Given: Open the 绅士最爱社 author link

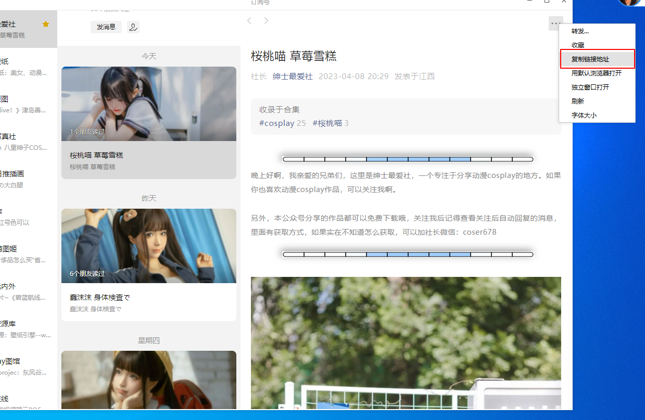Looking at the screenshot, I should (x=293, y=77).
